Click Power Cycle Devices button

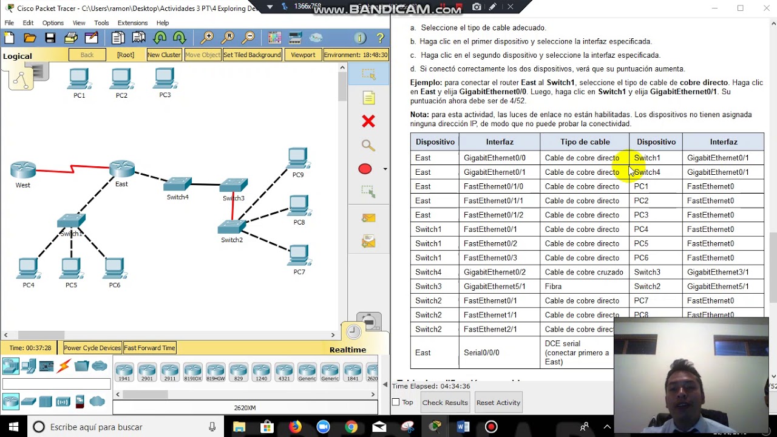tap(92, 348)
